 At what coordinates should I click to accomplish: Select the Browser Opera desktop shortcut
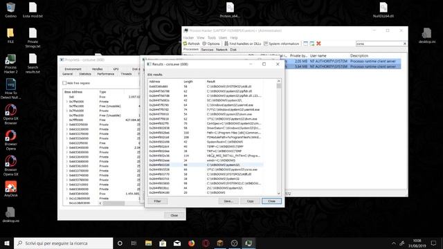tap(11, 140)
